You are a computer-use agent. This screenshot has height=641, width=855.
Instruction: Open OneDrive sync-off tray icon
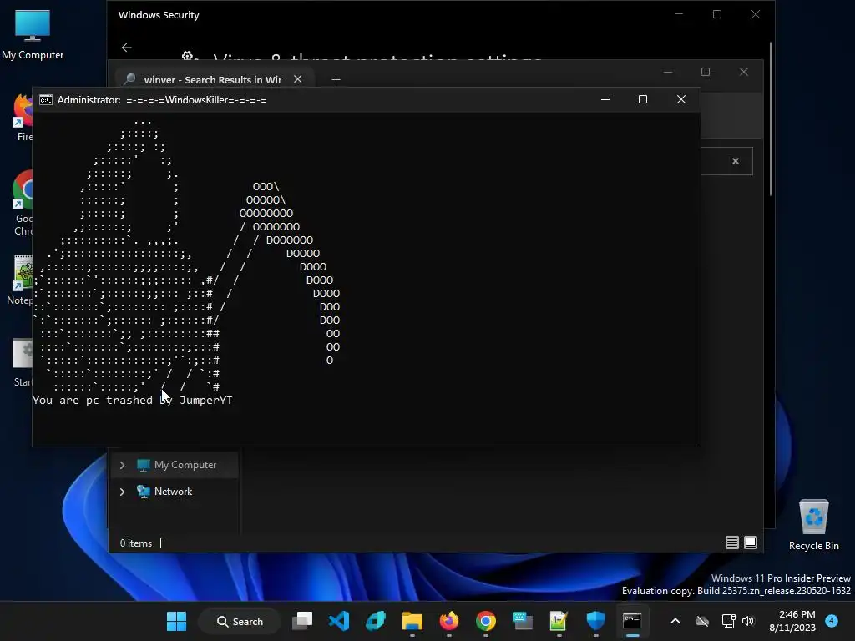pyautogui.click(x=702, y=621)
